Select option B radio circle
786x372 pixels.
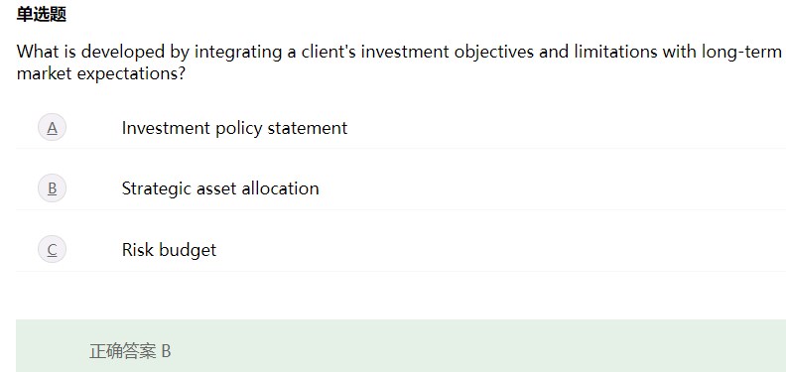click(53, 188)
